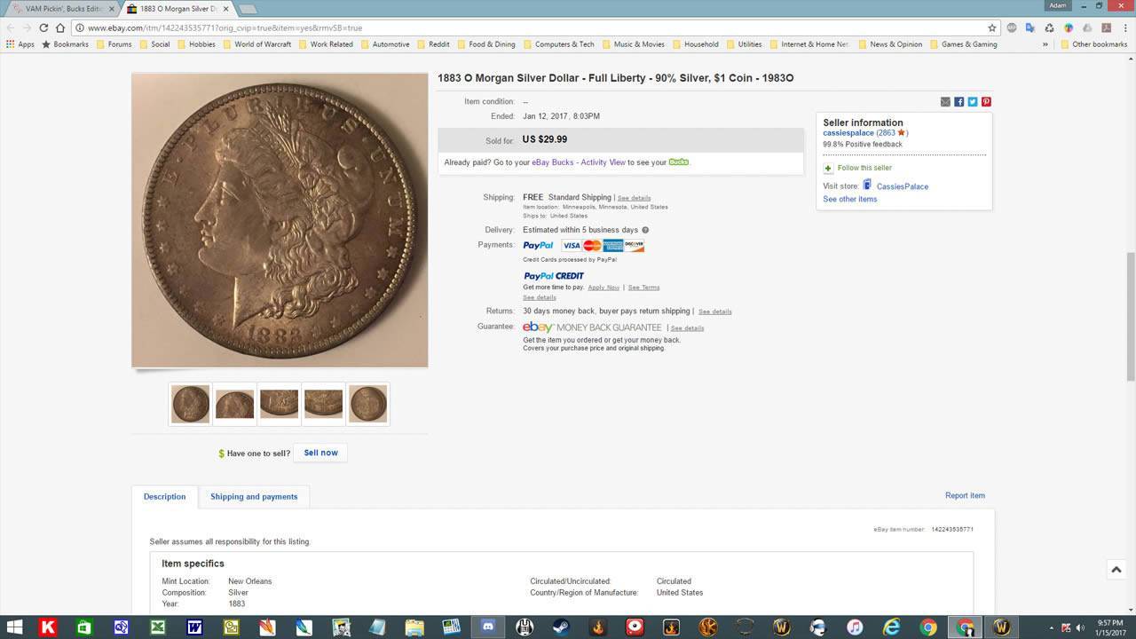Reload the eBay page
The height and width of the screenshot is (639, 1136).
(x=43, y=28)
